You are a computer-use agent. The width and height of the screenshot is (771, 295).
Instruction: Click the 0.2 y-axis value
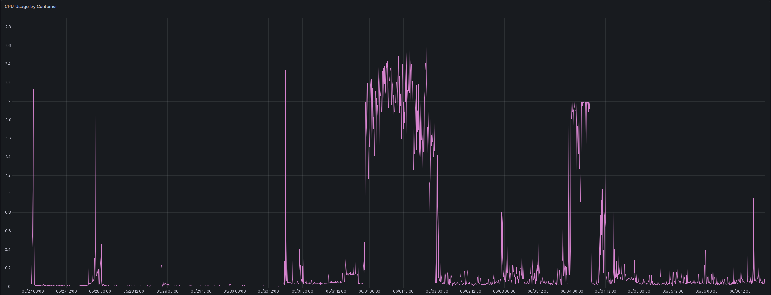tap(8, 268)
